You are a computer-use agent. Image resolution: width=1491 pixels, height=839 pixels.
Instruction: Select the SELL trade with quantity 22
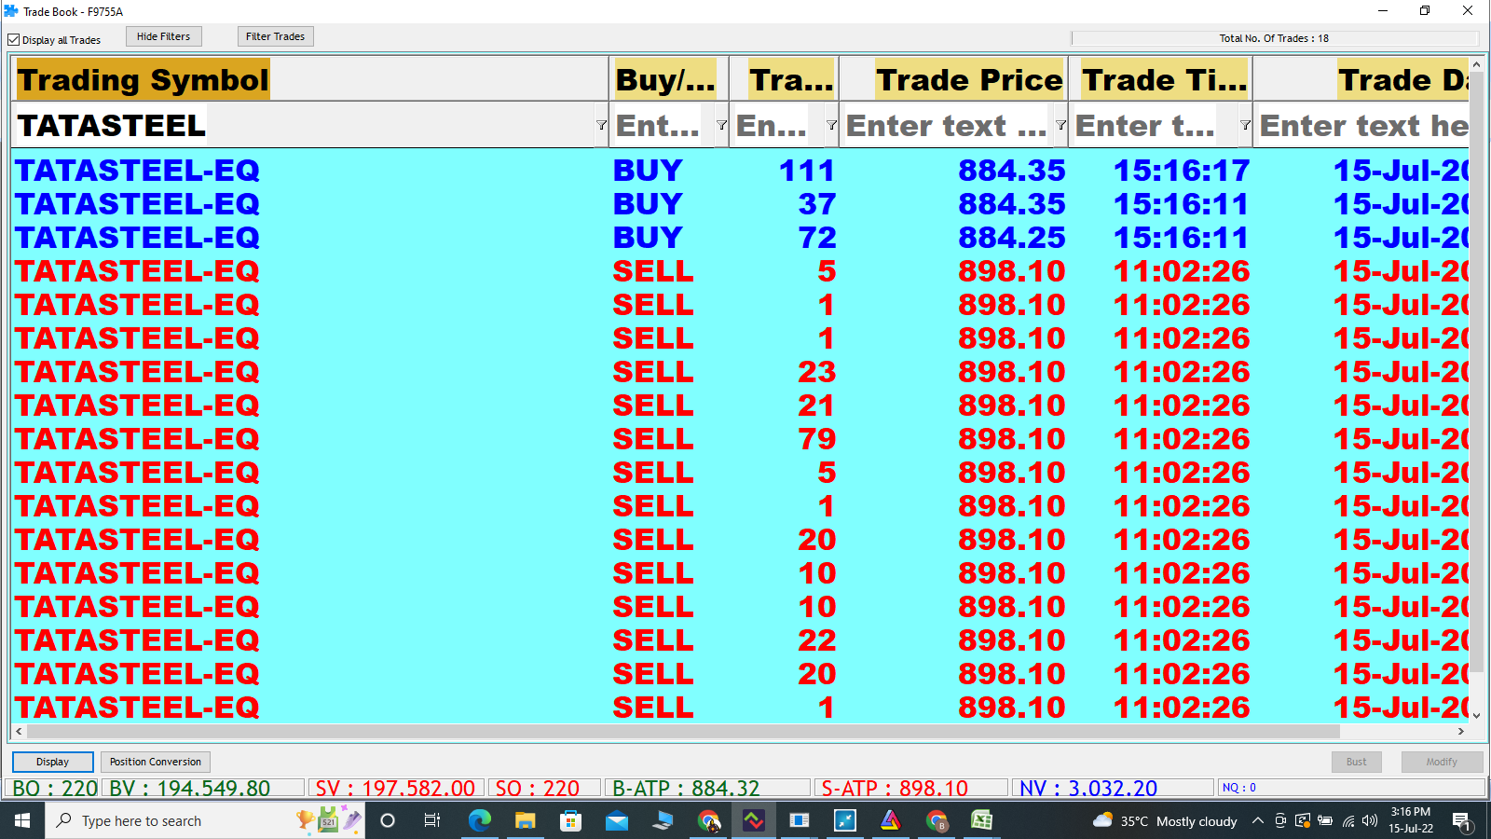(x=741, y=640)
